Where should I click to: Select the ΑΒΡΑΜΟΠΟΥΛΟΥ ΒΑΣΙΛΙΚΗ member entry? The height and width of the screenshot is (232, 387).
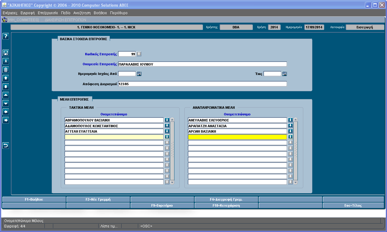(114, 120)
